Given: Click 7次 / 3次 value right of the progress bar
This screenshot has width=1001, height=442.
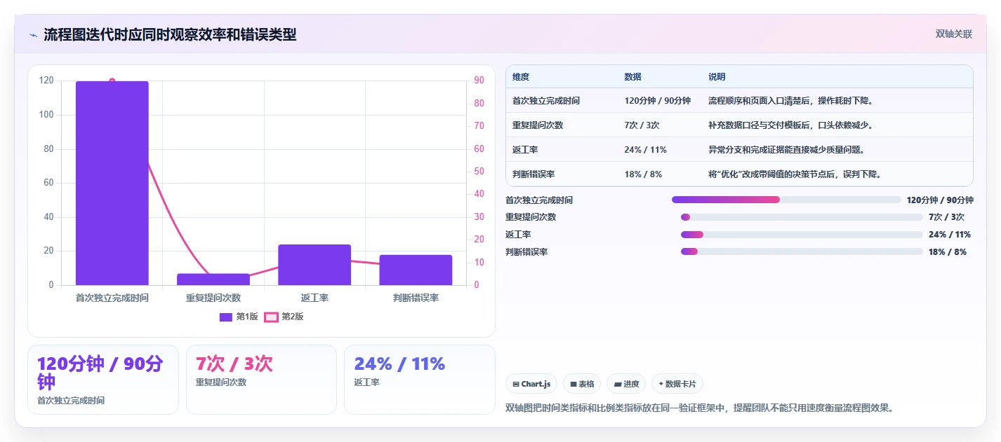Looking at the screenshot, I should (x=946, y=217).
